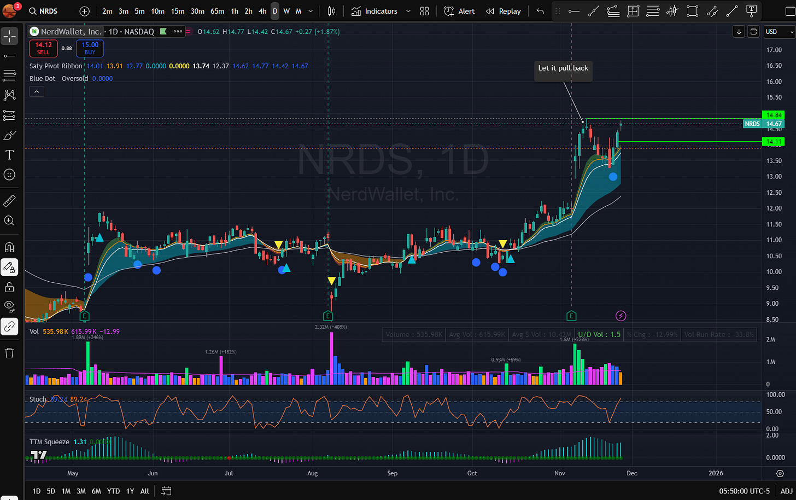Select the date and price range tool
This screenshot has height=500, width=796.
click(633, 11)
